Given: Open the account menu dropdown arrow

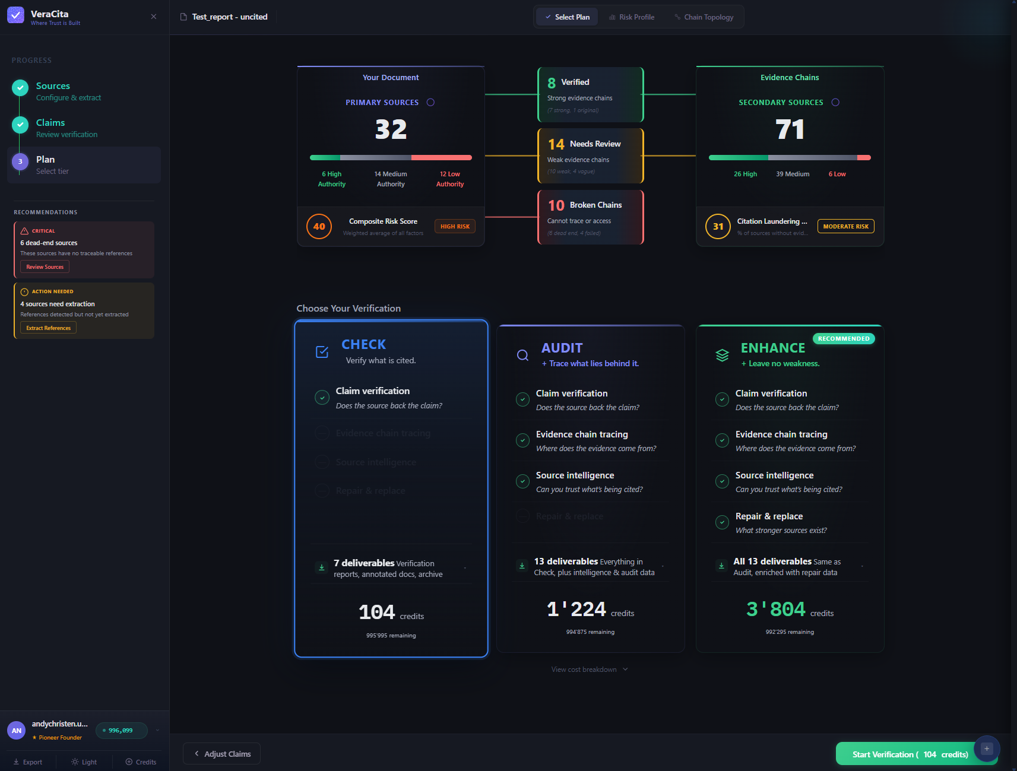Looking at the screenshot, I should coord(157,731).
